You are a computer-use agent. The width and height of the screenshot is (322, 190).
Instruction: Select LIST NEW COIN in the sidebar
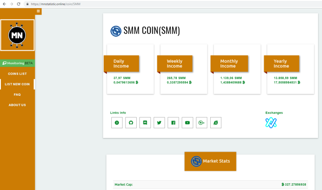click(17, 84)
